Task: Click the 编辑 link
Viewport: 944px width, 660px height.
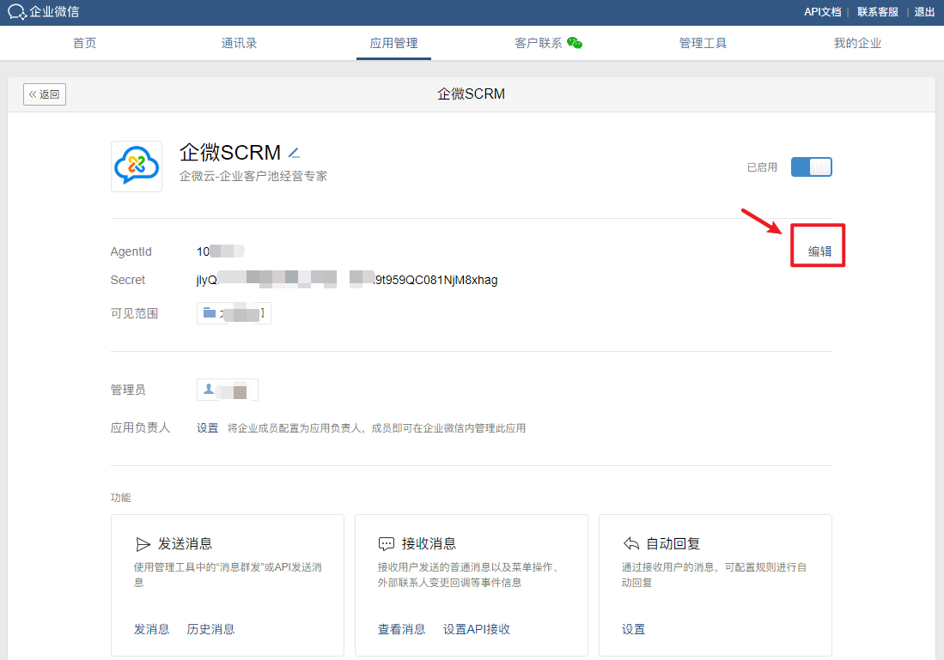Action: tap(819, 251)
